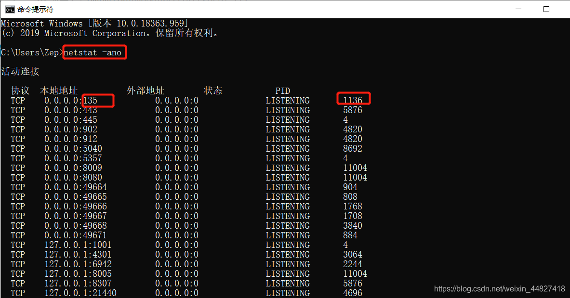Click the 状态 column header

pos(213,91)
